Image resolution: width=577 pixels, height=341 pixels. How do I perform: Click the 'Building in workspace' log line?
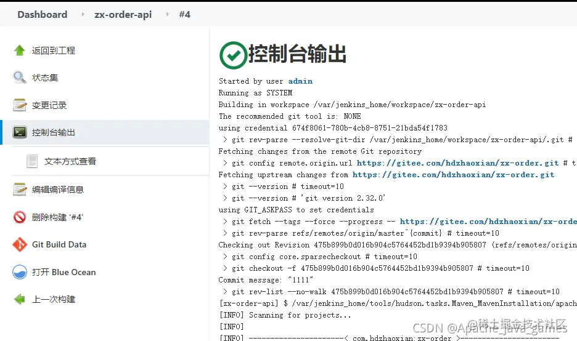click(352, 105)
